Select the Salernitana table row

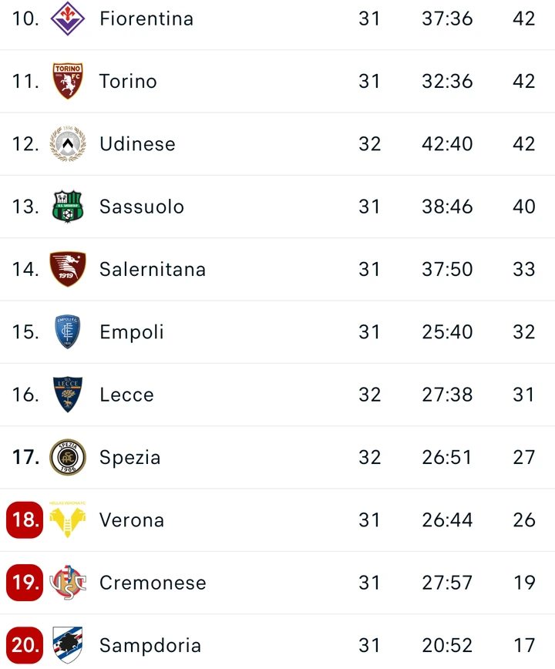pyautogui.click(x=277, y=269)
